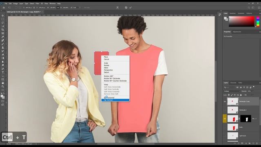Choose Flip Vertical in context menu
The image size is (261, 147).
[115, 100]
